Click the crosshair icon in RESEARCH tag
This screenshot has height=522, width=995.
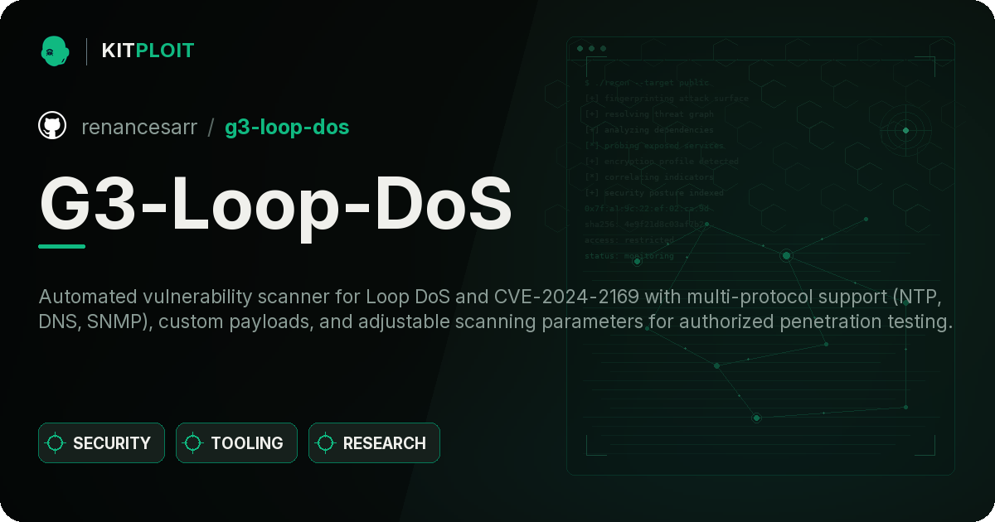tap(326, 443)
